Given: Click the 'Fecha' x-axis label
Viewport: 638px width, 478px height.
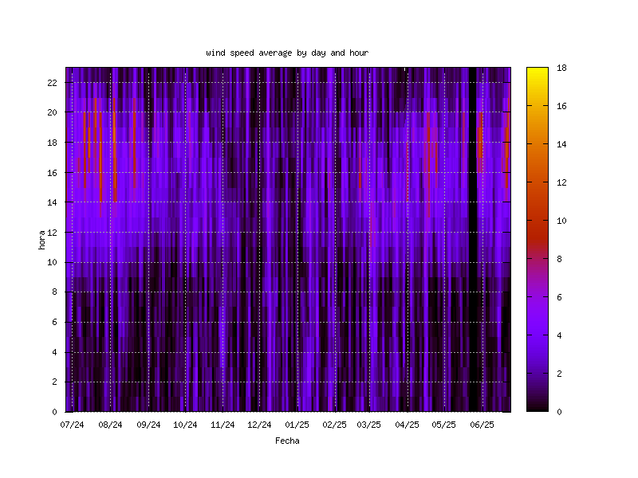Looking at the screenshot, I should click(287, 441).
